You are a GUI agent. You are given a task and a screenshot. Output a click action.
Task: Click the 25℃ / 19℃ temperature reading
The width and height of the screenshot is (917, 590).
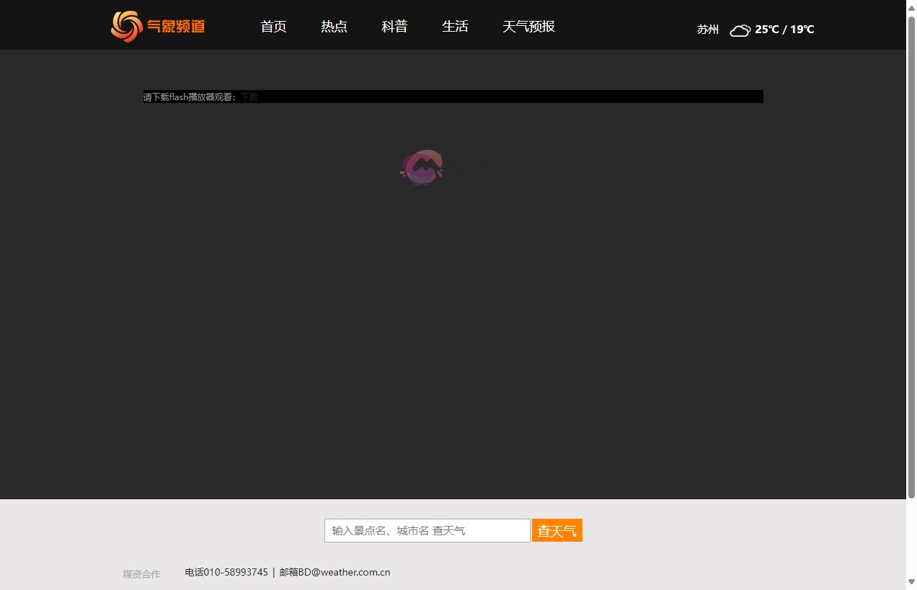pyautogui.click(x=784, y=30)
